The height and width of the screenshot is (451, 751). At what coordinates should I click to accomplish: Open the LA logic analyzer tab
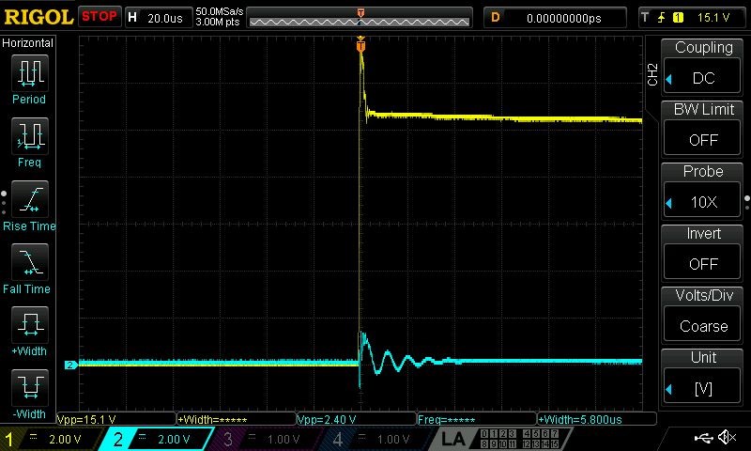tap(499, 439)
